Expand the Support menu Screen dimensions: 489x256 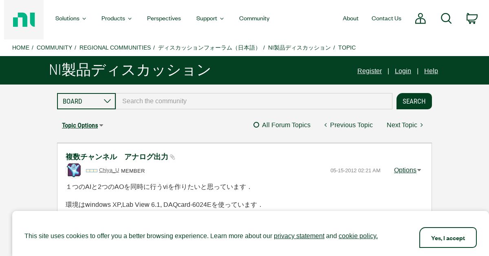[x=210, y=18]
